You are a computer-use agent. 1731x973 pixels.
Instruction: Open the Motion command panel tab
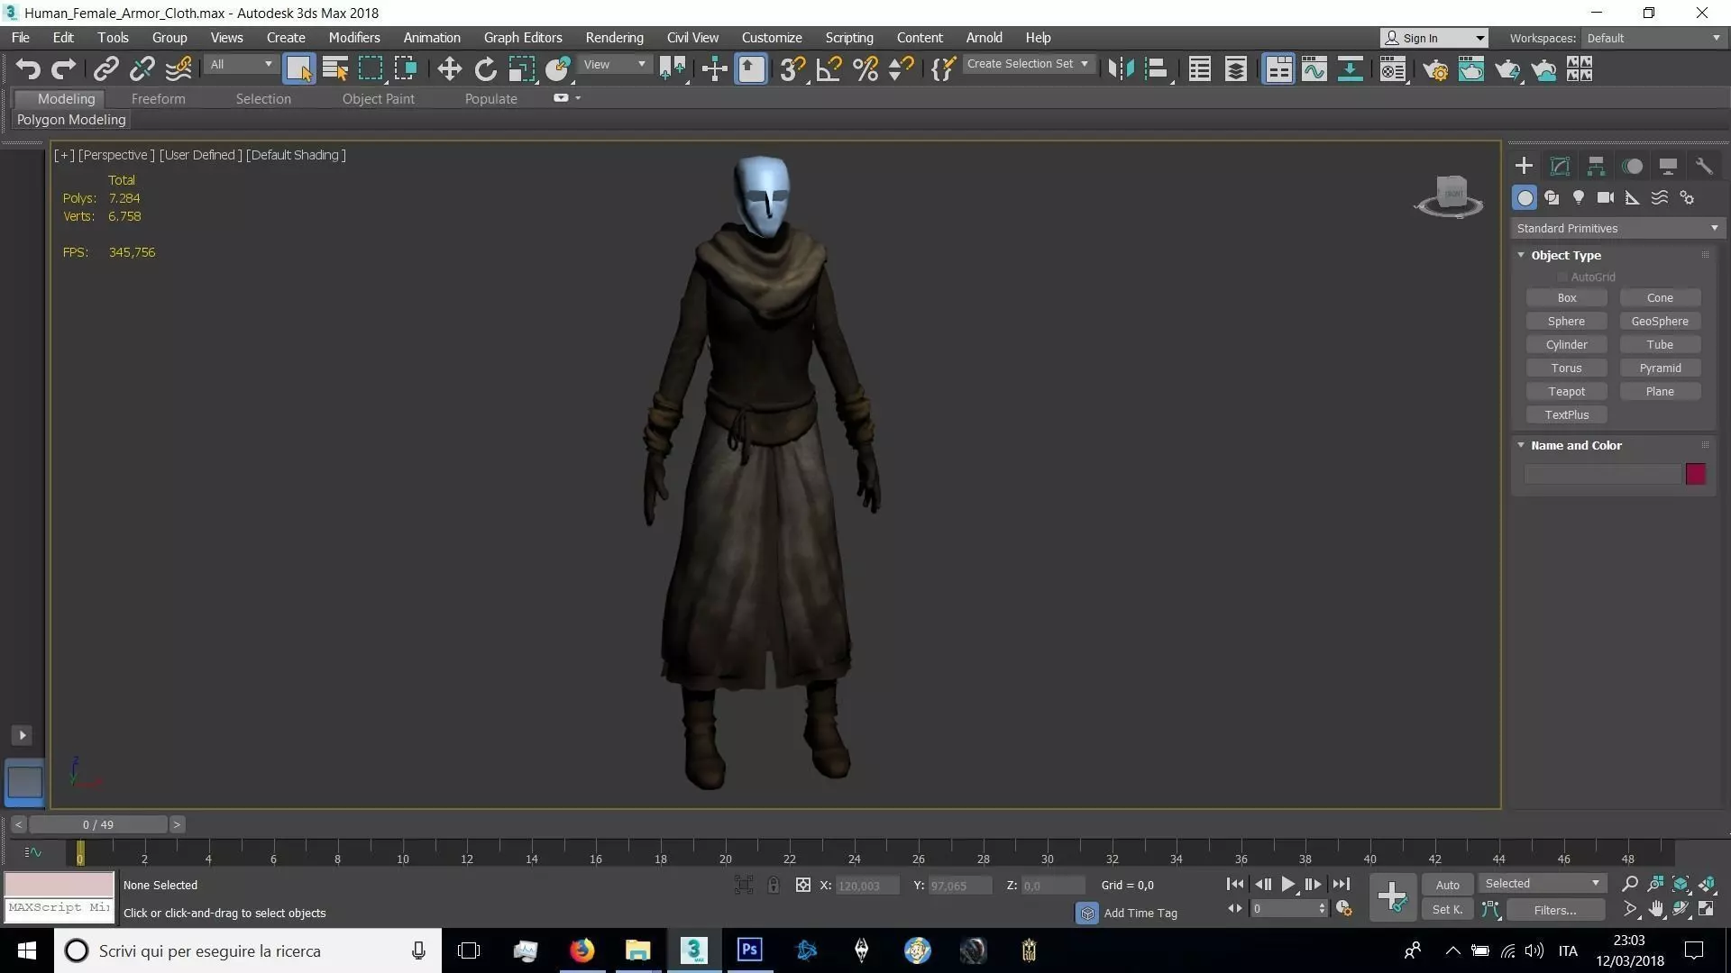point(1632,166)
